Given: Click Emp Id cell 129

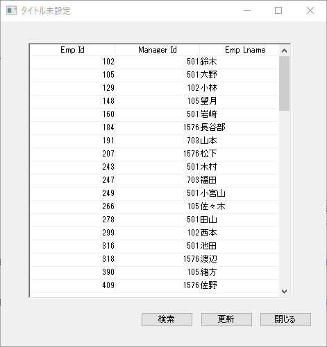Looking at the screenshot, I should click(x=72, y=88).
